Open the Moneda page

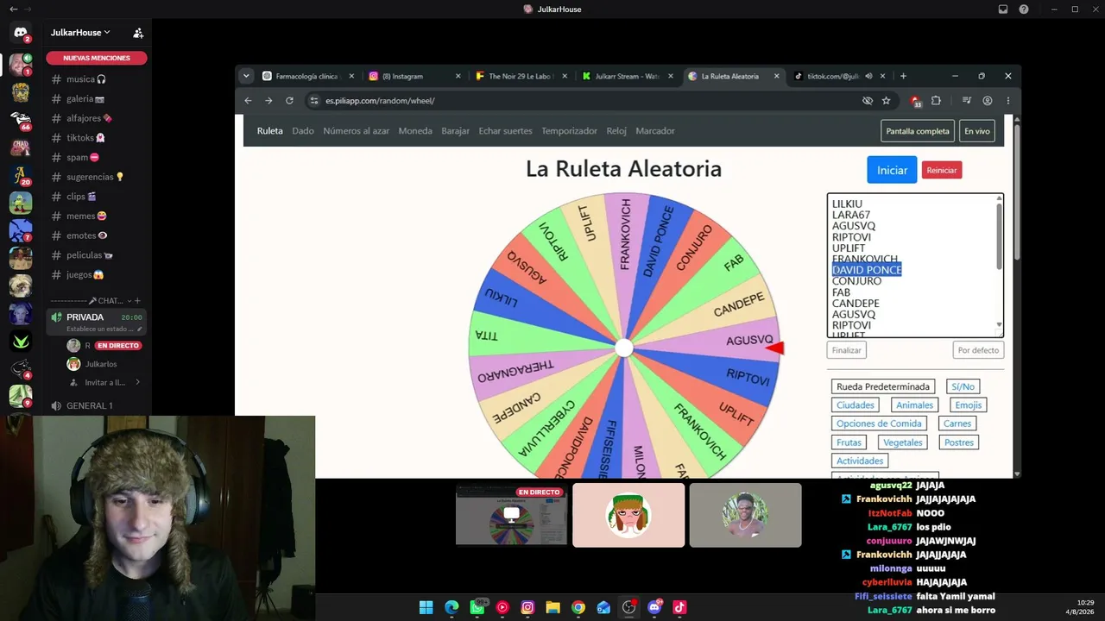click(415, 131)
